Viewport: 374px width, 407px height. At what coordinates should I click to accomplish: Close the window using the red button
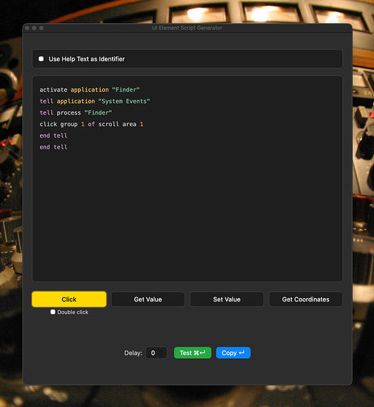pyautogui.click(x=27, y=28)
